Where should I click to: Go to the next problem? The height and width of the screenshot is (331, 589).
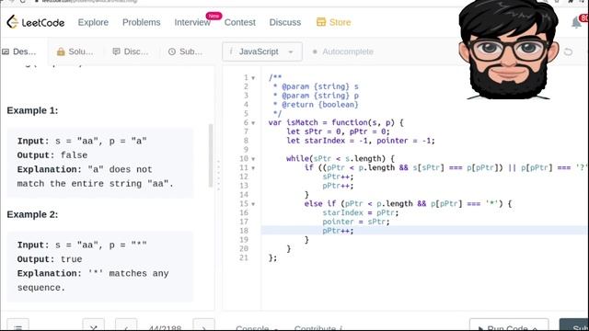[203, 325]
